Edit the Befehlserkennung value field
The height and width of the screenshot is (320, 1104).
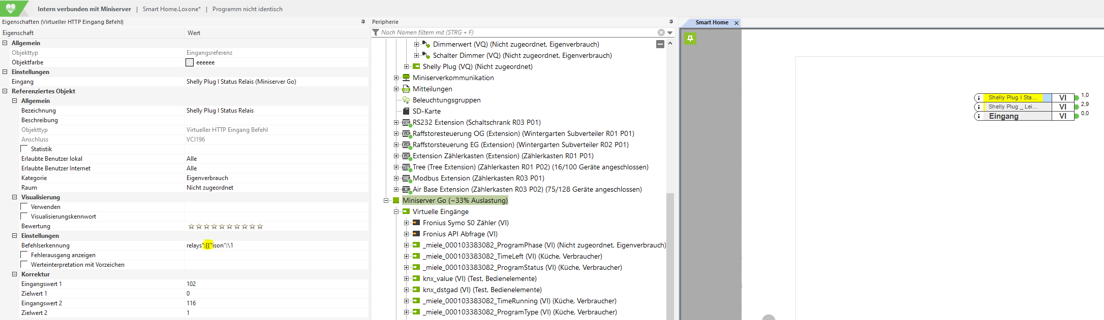tap(277, 245)
